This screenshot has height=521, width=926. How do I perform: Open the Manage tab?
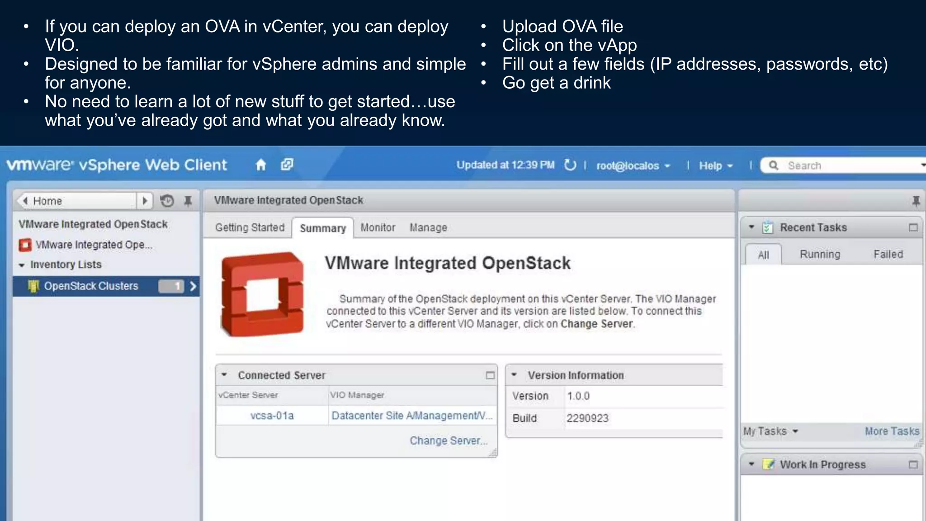coord(428,227)
